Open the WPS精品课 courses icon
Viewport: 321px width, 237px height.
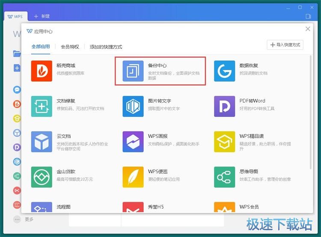[225, 142]
